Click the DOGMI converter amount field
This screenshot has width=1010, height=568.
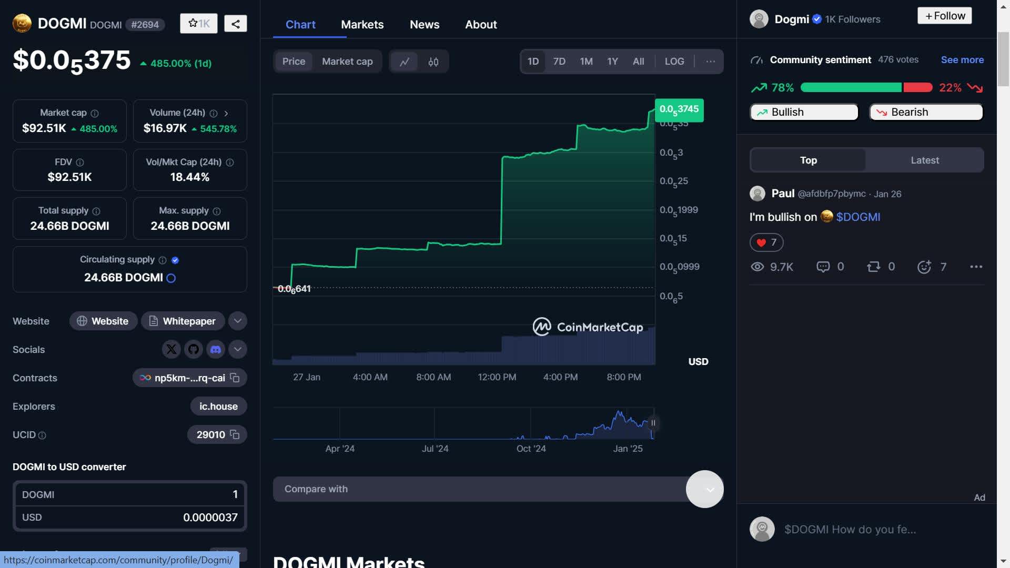click(130, 494)
